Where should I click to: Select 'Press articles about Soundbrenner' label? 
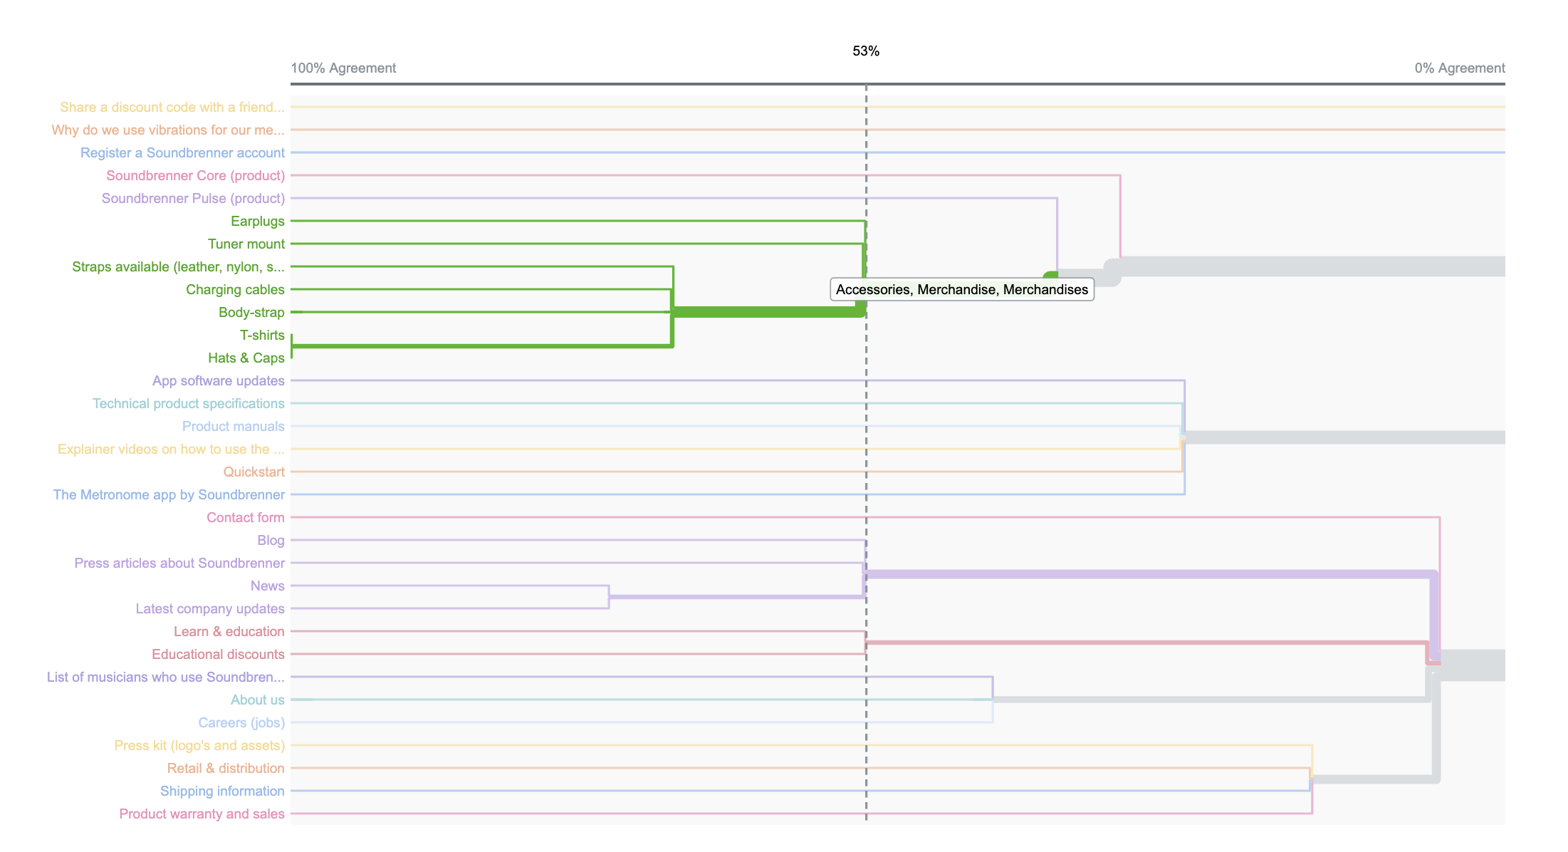coord(179,563)
